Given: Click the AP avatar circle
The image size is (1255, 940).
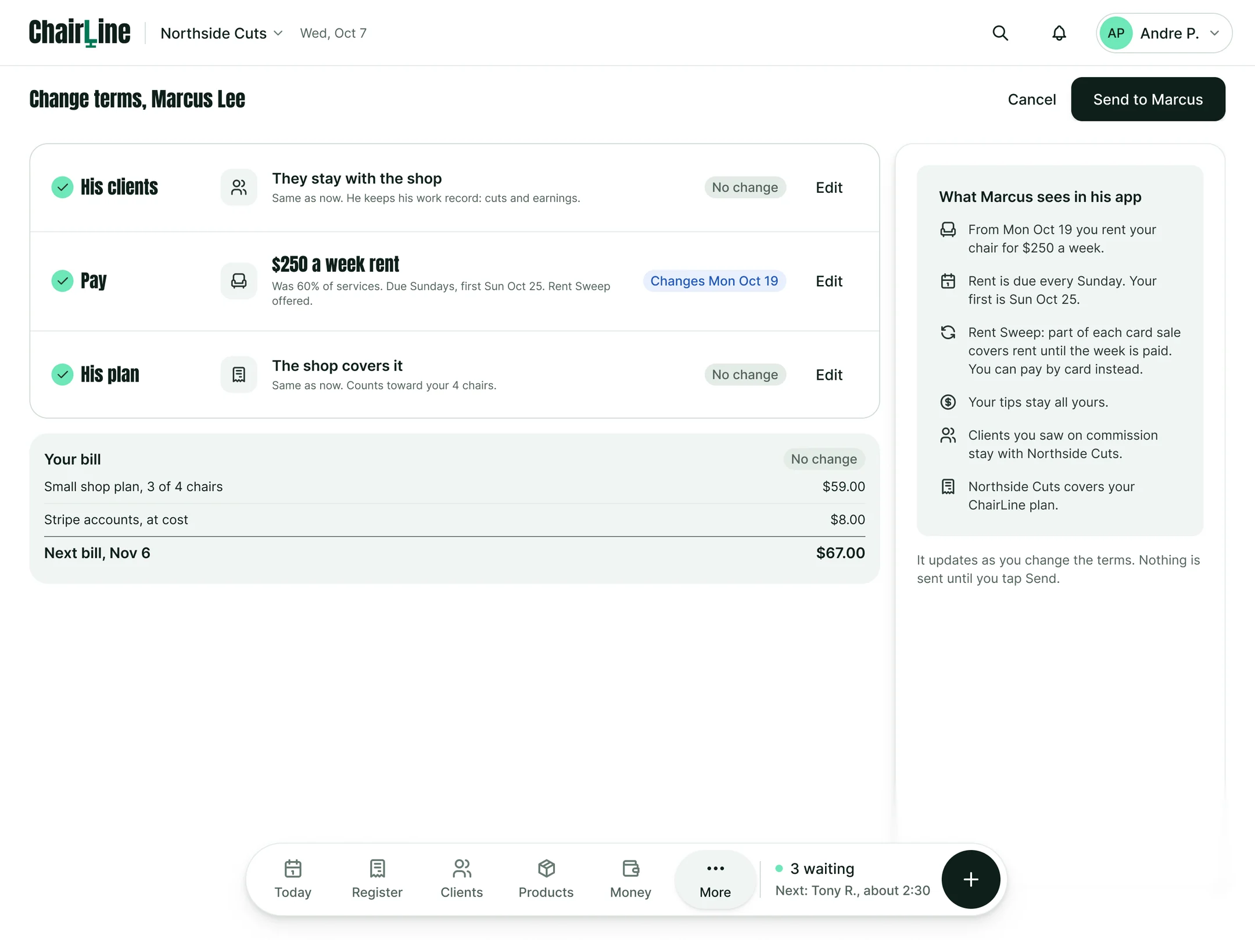Looking at the screenshot, I should (x=1116, y=33).
